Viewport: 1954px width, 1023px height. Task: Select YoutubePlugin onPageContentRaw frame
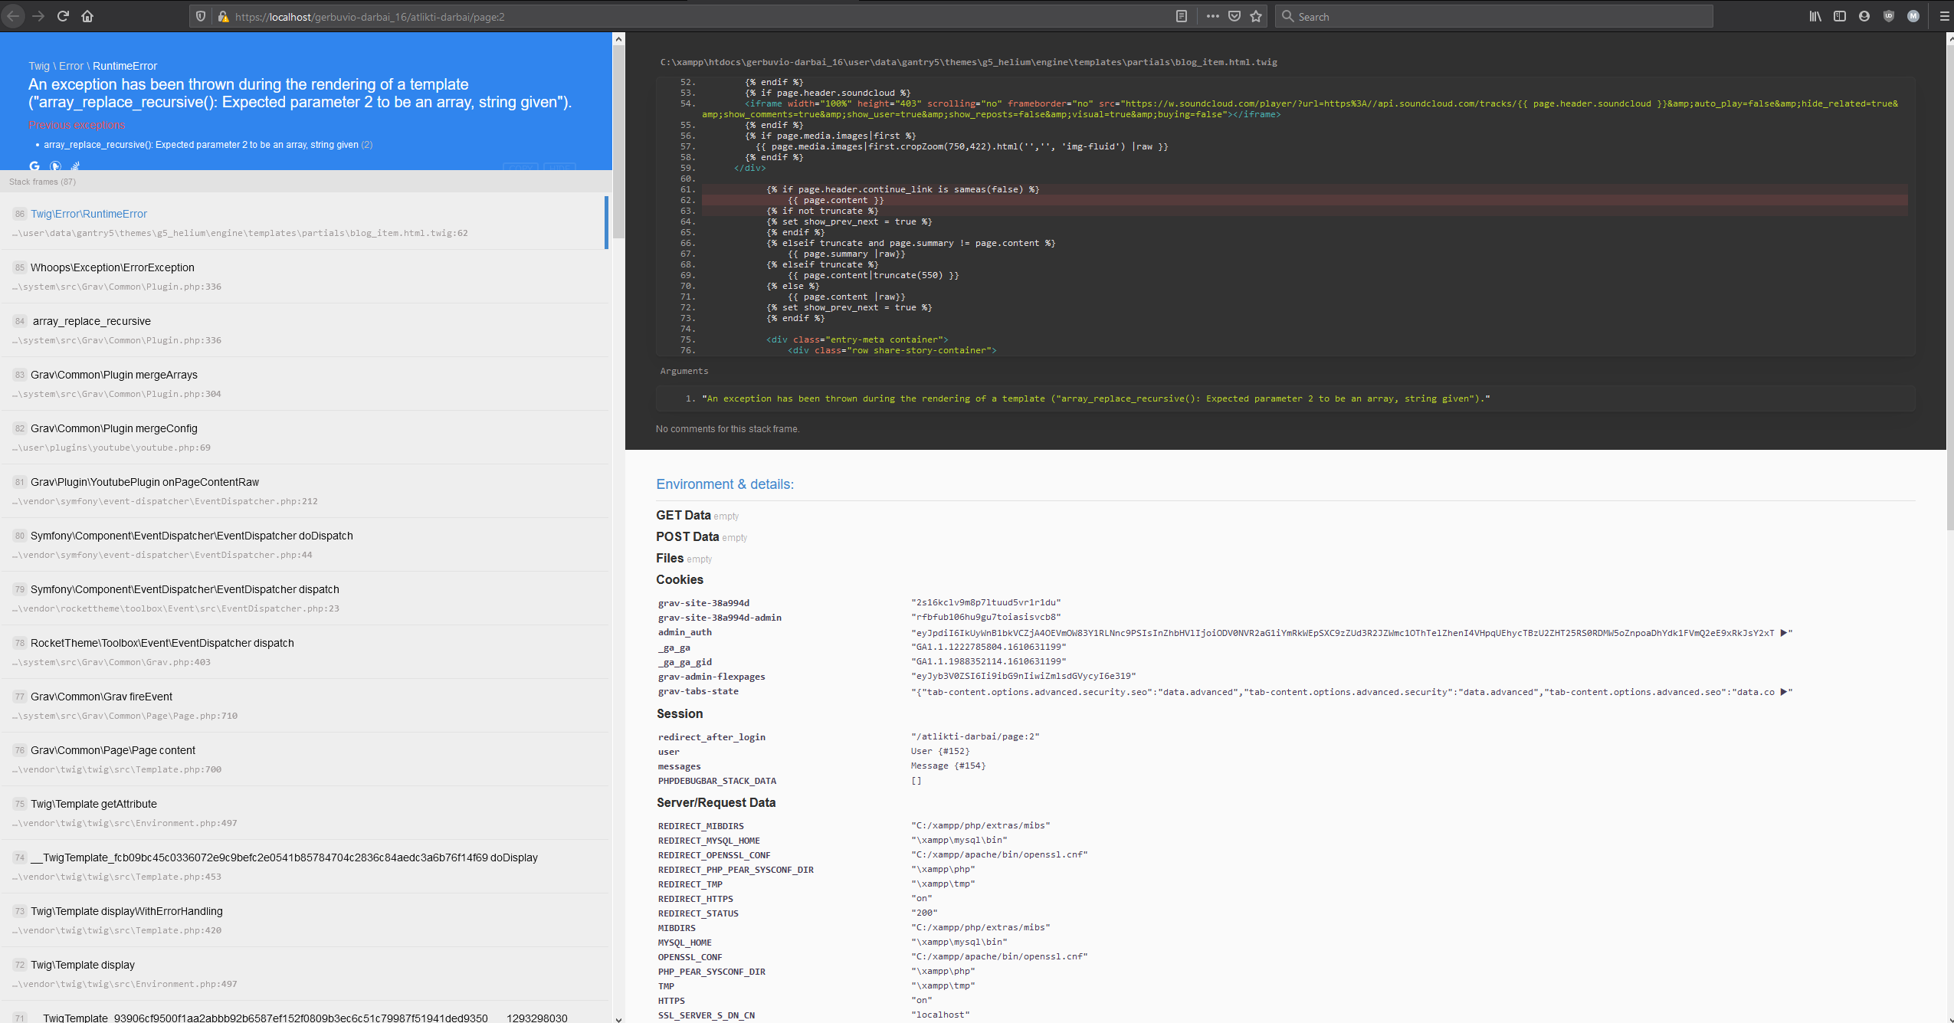point(304,490)
